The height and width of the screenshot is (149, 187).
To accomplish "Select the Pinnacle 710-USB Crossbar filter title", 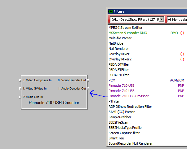I will 54,103.
